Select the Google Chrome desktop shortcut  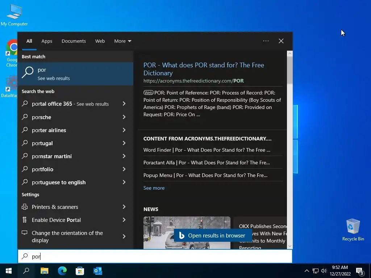coord(12,53)
